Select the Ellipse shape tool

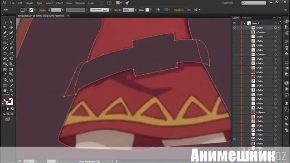5,43
